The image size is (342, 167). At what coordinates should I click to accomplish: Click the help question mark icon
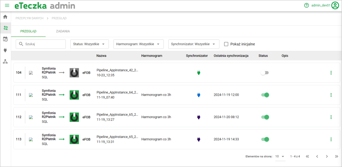(306, 6)
